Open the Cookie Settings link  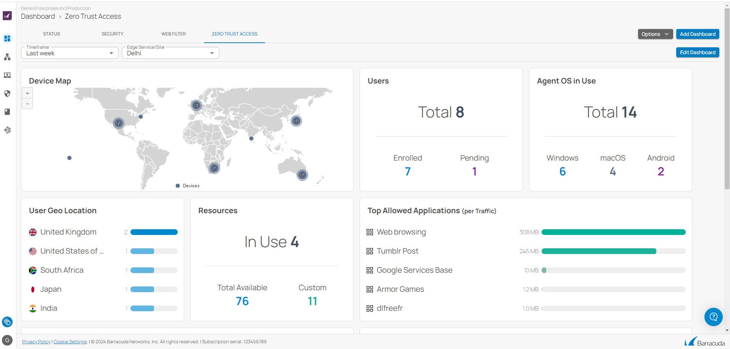tap(70, 342)
